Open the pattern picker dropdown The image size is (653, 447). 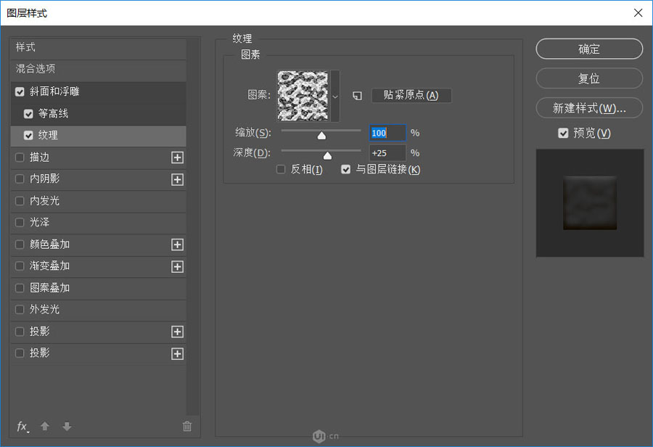[334, 96]
